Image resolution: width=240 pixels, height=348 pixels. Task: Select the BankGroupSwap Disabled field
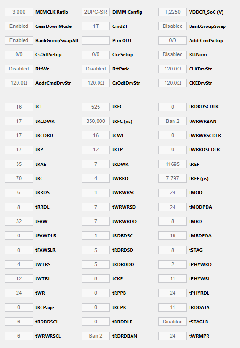point(173,26)
